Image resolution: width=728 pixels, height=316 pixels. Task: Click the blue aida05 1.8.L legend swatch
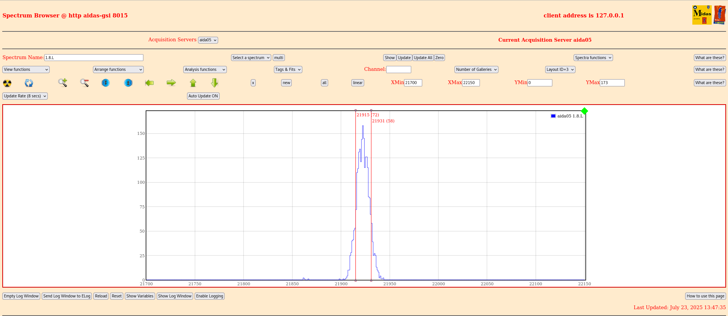coord(553,116)
